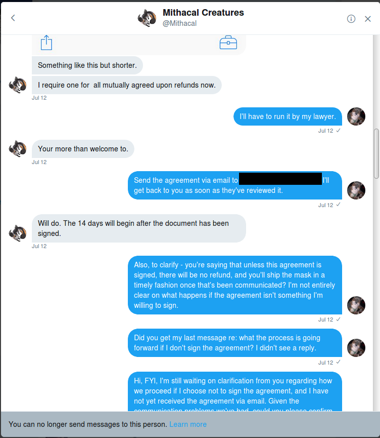Close the direct message conversation

tap(368, 19)
